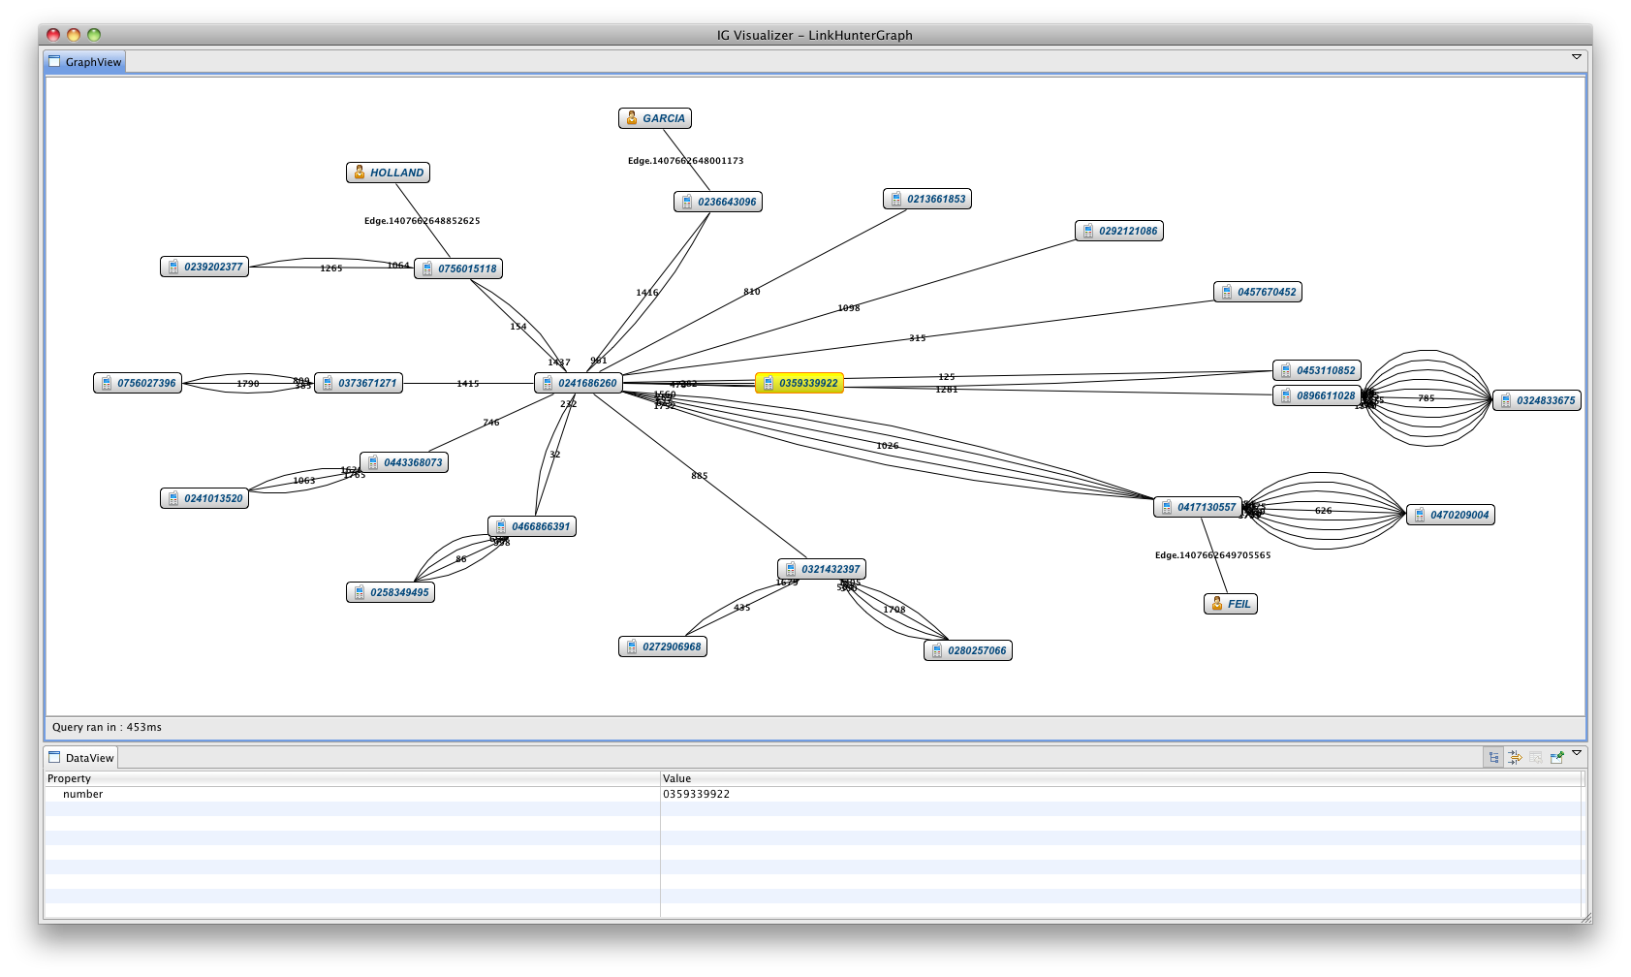Click the greyed Restore Default Value icon

pyautogui.click(x=1536, y=758)
